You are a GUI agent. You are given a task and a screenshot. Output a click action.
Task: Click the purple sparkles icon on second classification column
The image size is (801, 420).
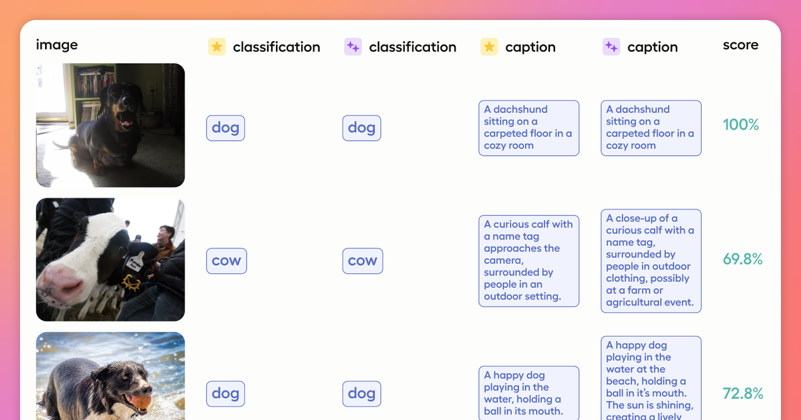point(353,46)
